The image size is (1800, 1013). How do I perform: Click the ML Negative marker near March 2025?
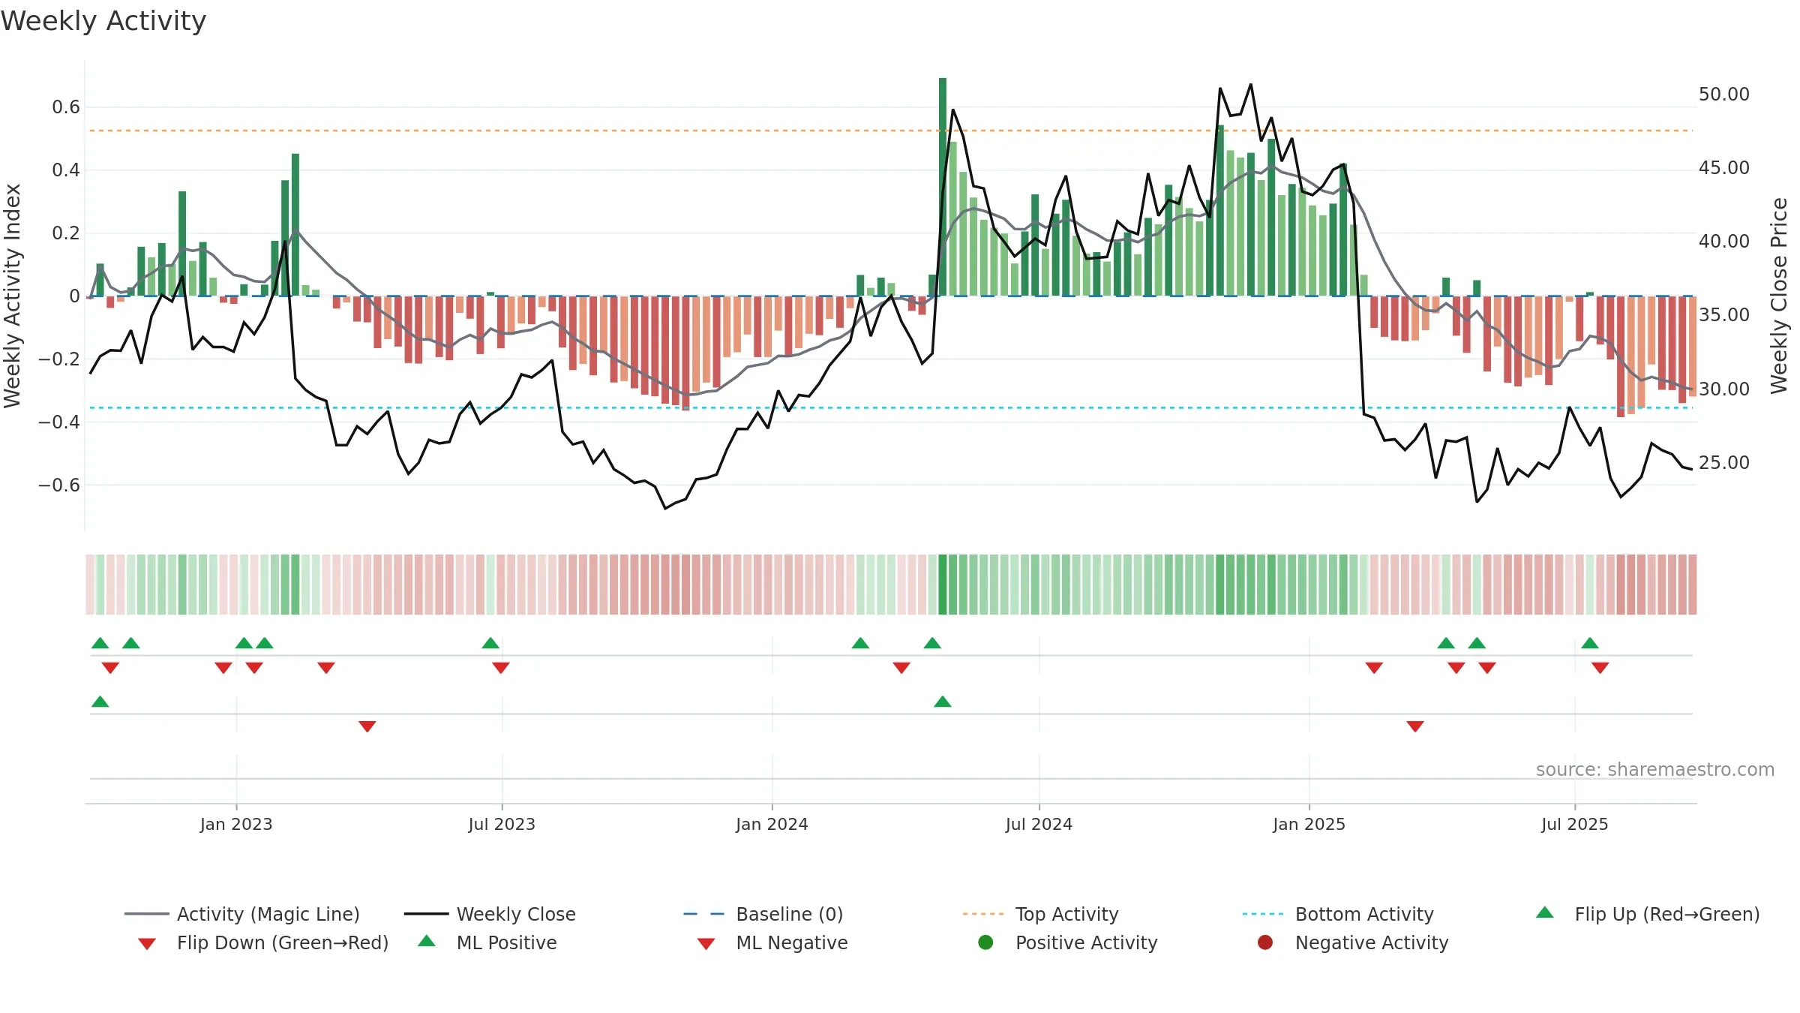(1415, 726)
